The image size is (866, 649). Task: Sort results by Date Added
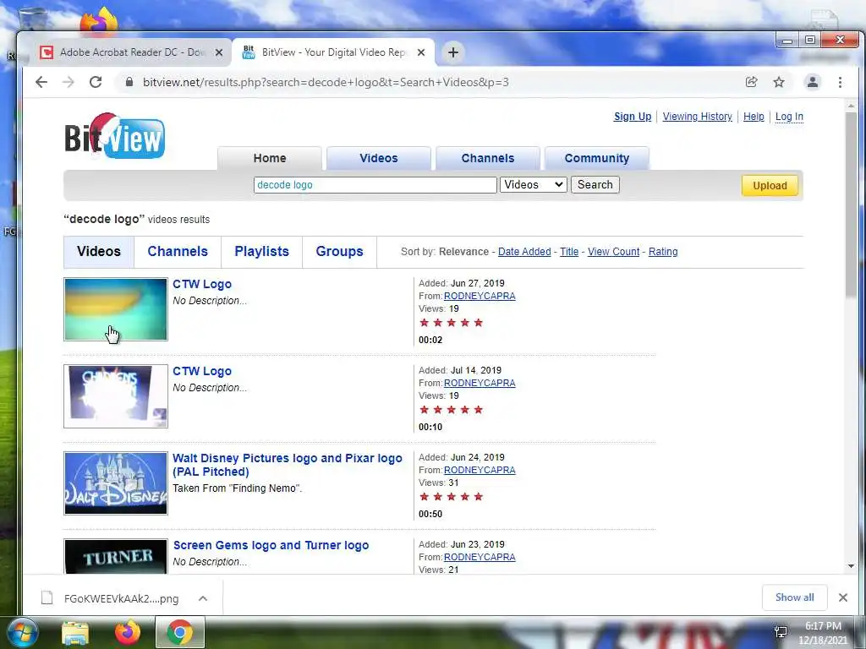point(524,252)
